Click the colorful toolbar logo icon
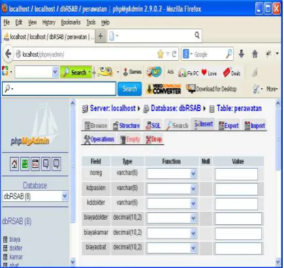Viewport: 284px width, 268px height. coord(5,71)
